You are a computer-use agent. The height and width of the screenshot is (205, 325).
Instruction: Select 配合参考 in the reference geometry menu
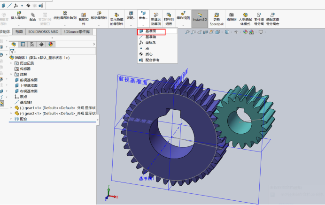[x=152, y=60]
